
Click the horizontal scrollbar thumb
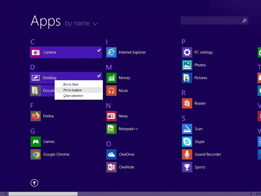click(43, 194)
